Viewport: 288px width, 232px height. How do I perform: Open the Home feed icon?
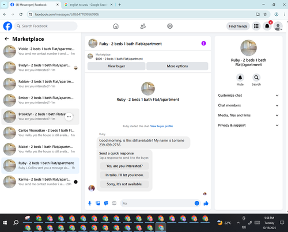(x=116, y=26)
